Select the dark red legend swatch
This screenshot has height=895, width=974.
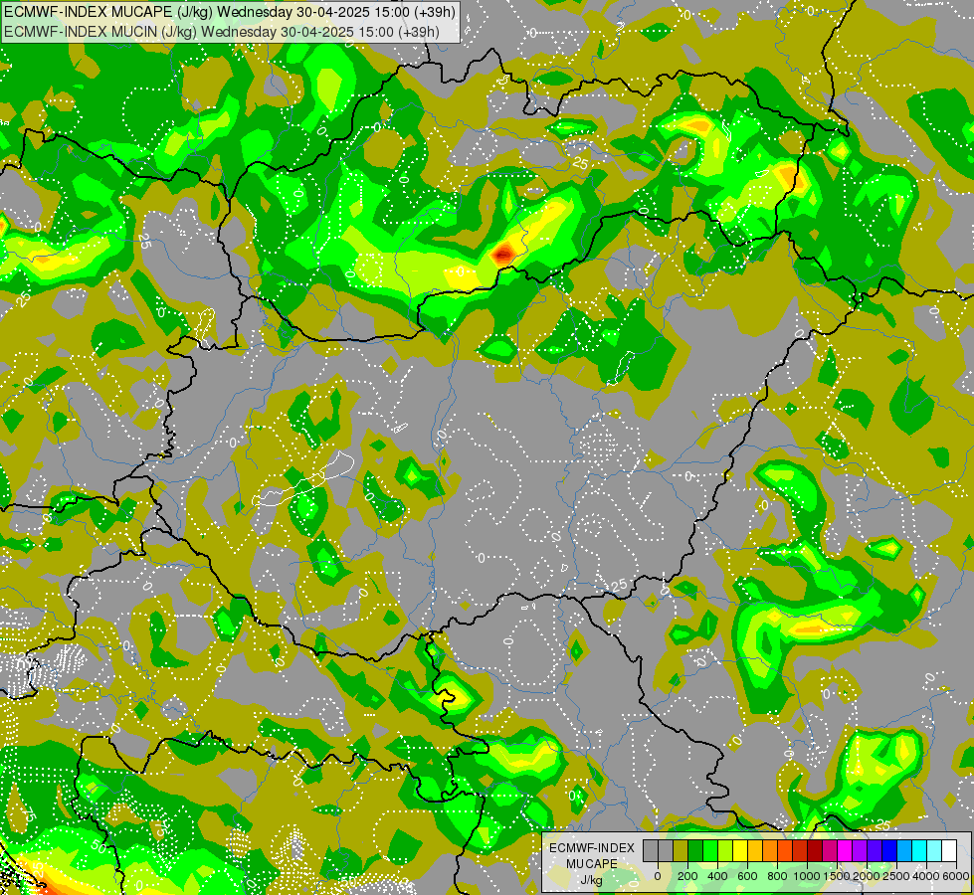pyautogui.click(x=815, y=850)
